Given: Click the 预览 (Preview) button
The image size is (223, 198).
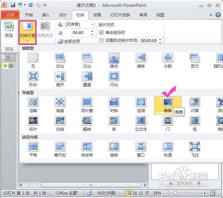Looking at the screenshot, I should tap(9, 30).
